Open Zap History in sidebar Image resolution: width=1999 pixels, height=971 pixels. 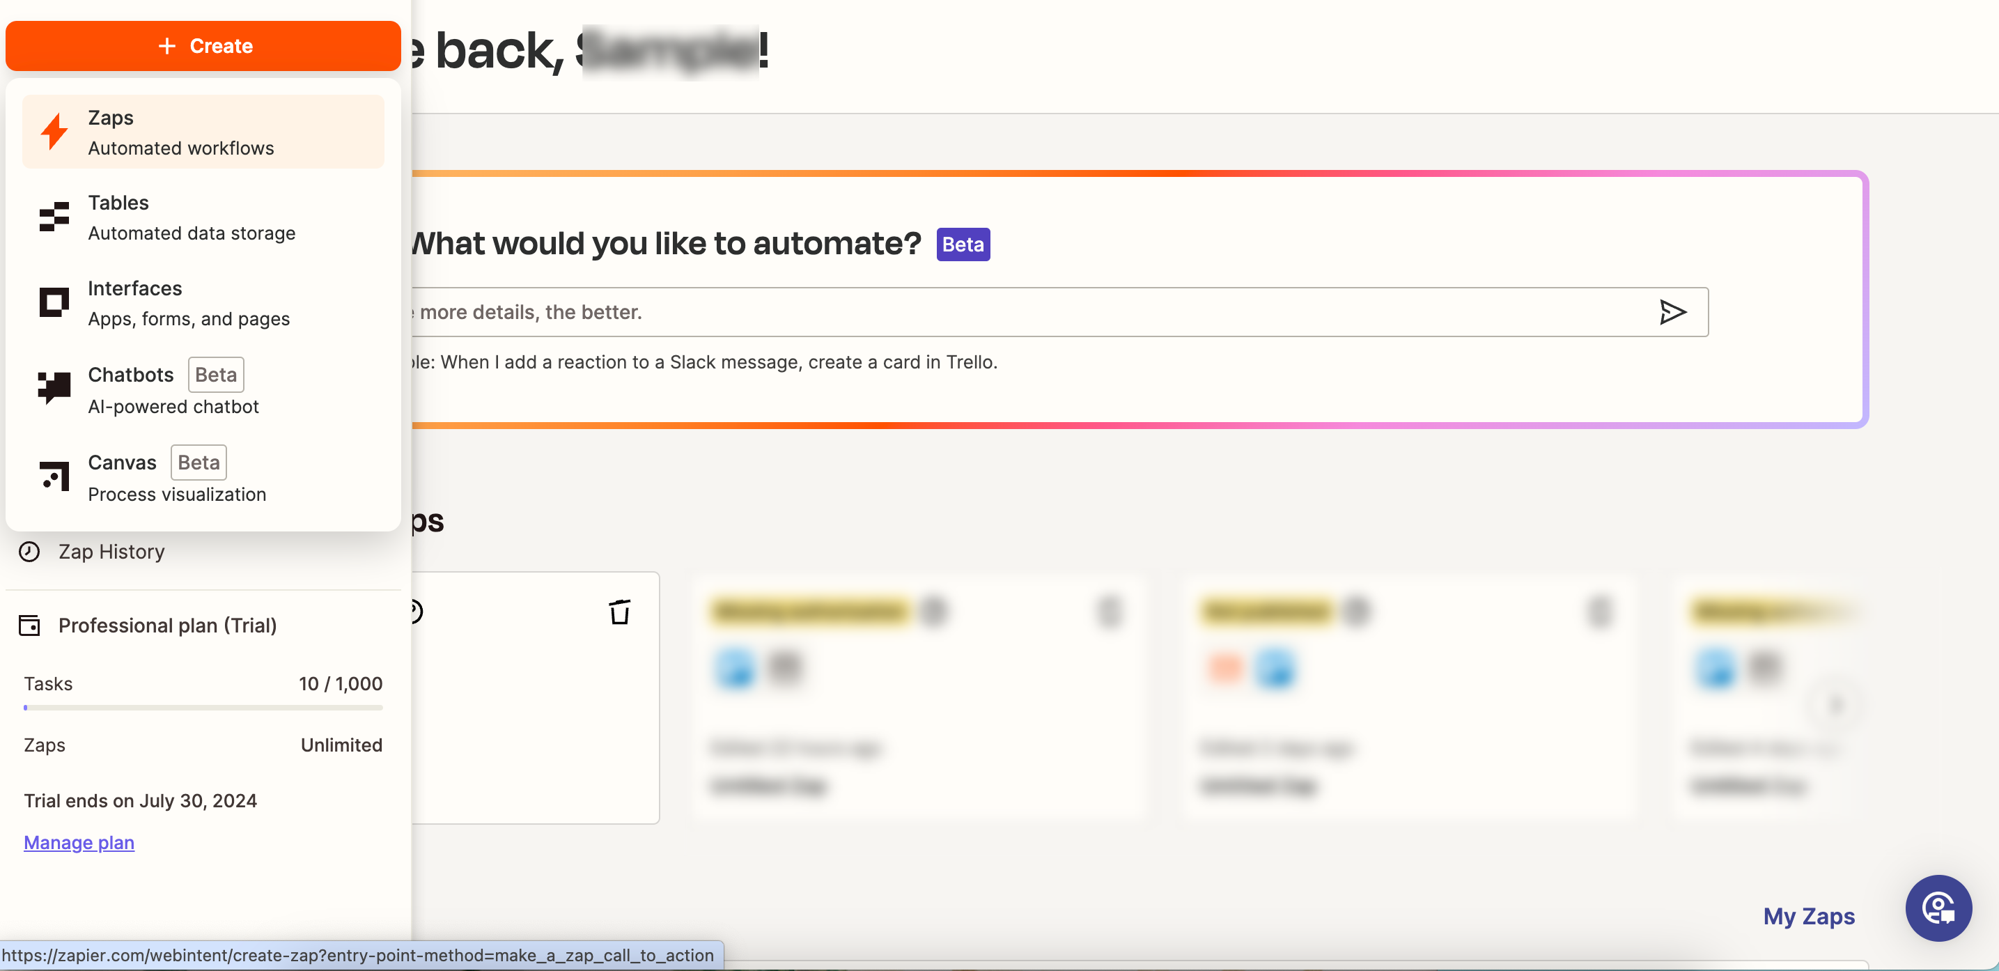(x=111, y=552)
